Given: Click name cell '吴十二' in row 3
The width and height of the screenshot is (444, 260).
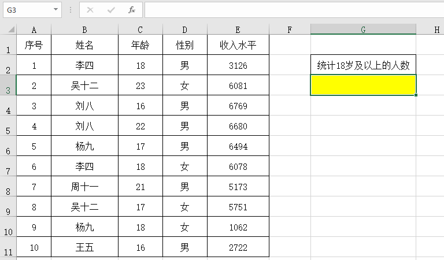Looking at the screenshot, I should 84,85.
